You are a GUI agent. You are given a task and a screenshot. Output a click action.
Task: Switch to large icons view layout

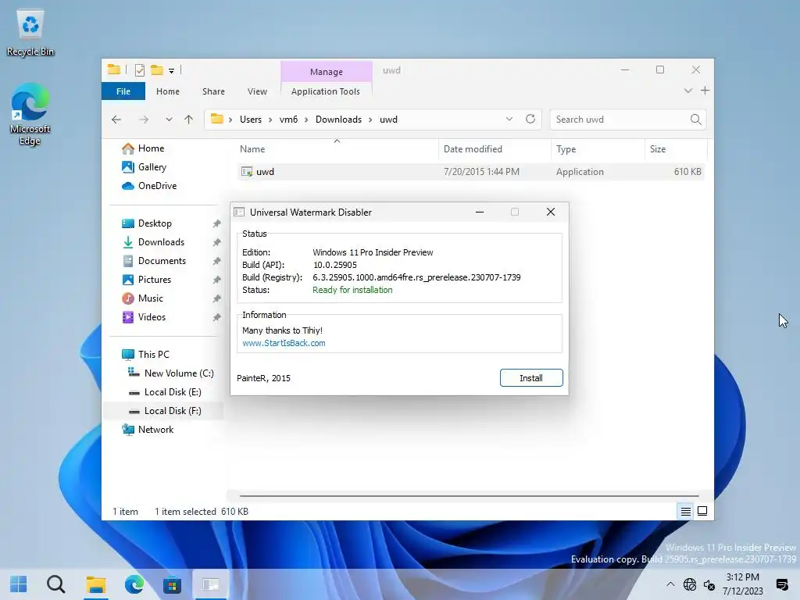click(702, 511)
